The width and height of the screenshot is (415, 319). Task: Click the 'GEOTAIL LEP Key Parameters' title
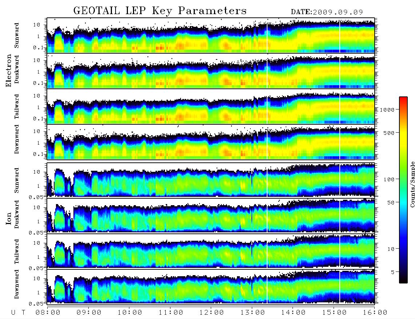tap(160, 11)
